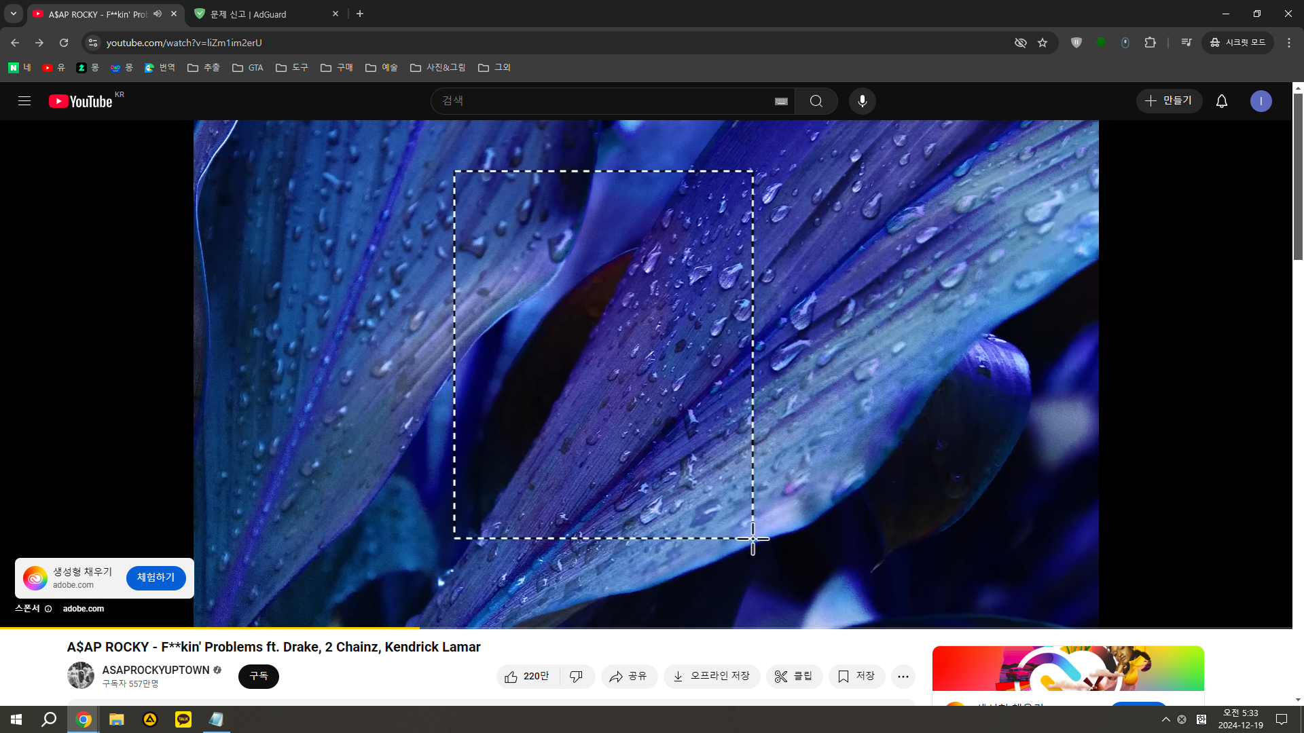This screenshot has width=1304, height=733.
Task: Save video to playlist with 저장
Action: coord(857,677)
